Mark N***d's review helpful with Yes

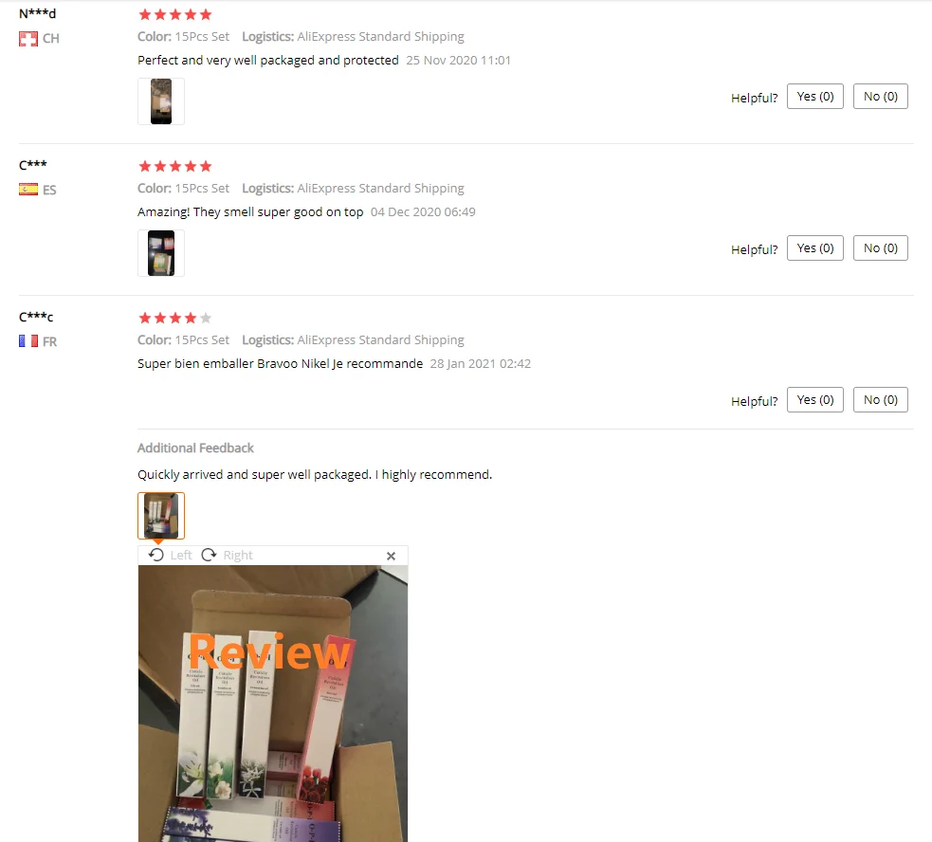814,97
